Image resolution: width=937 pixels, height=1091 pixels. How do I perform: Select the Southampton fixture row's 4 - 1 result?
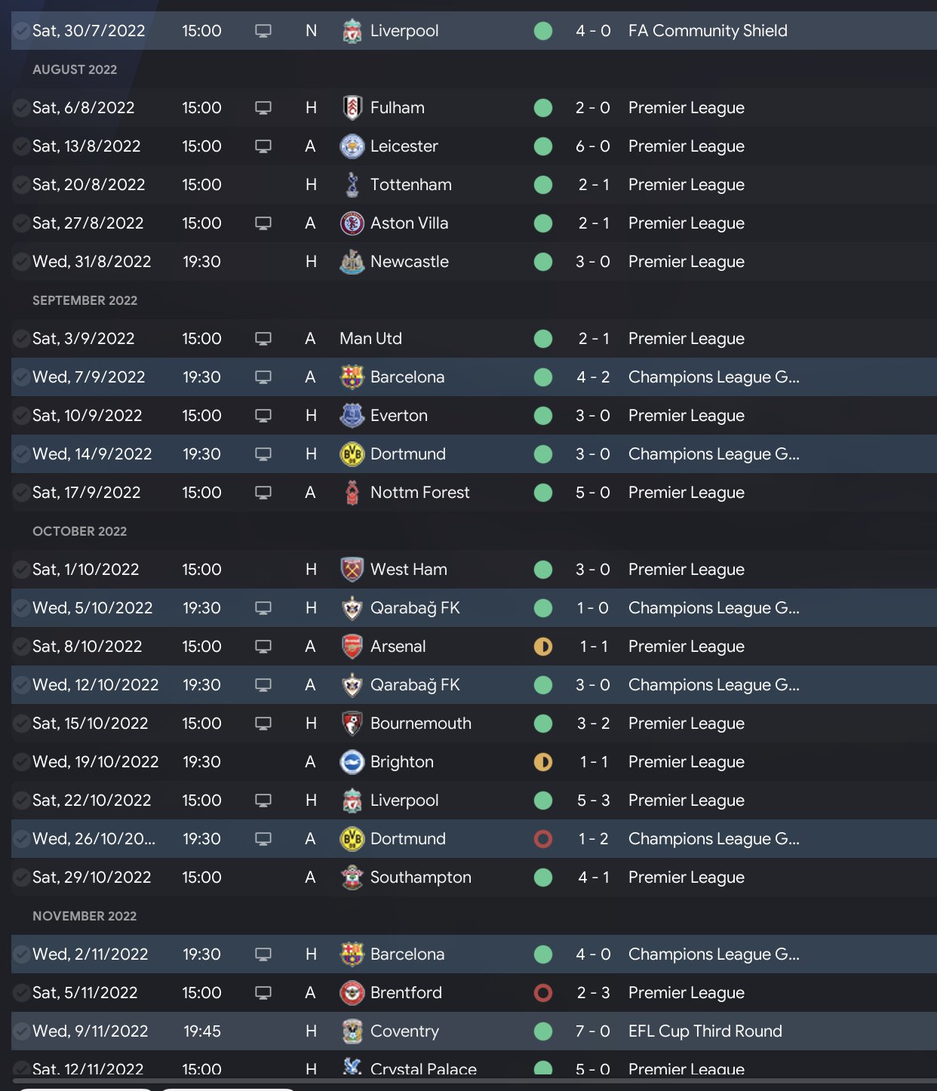pos(593,877)
